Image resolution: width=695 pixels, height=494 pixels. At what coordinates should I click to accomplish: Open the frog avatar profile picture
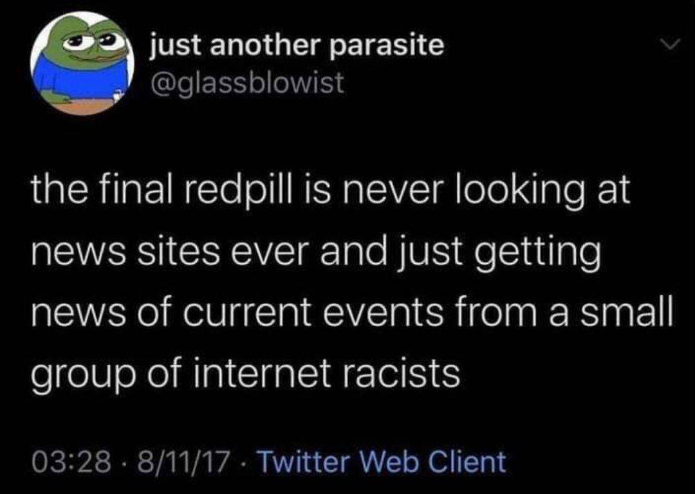(x=83, y=63)
